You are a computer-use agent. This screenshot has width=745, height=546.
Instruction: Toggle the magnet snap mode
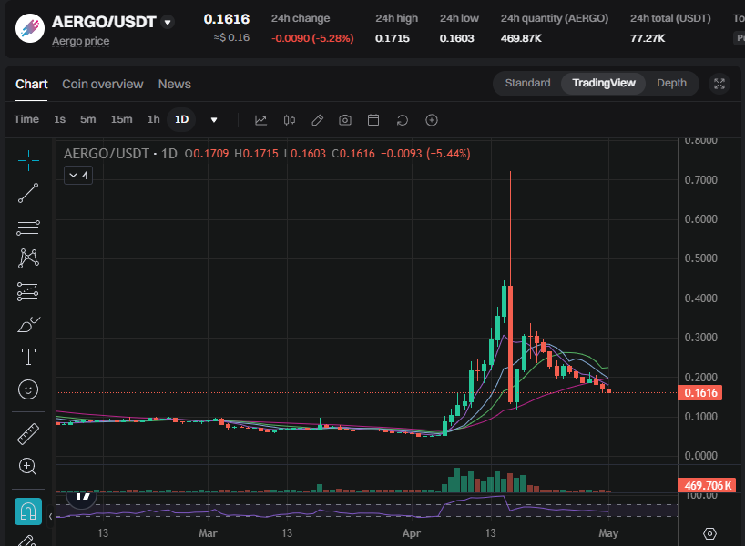(28, 511)
